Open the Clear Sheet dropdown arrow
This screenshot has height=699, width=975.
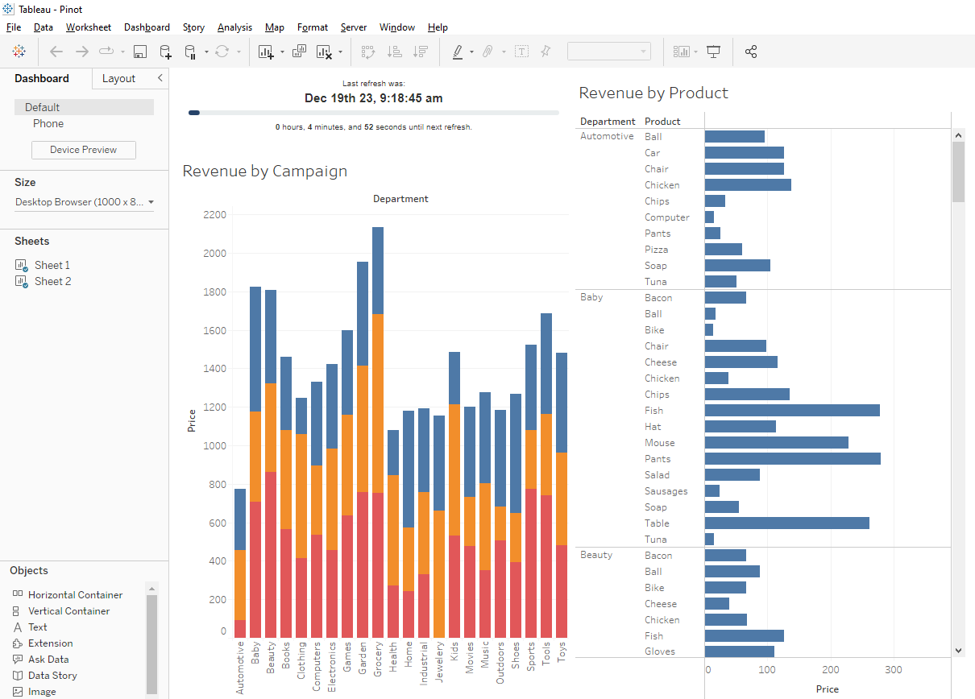pos(340,52)
